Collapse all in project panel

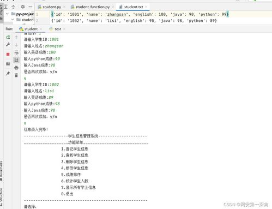click(13, 7)
